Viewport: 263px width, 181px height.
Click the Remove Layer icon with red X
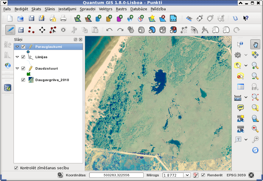pyautogui.click(x=162, y=18)
